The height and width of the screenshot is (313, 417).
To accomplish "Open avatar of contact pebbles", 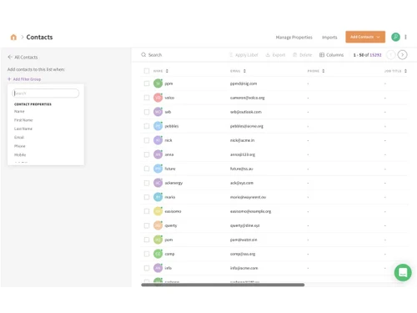I will point(158,126).
